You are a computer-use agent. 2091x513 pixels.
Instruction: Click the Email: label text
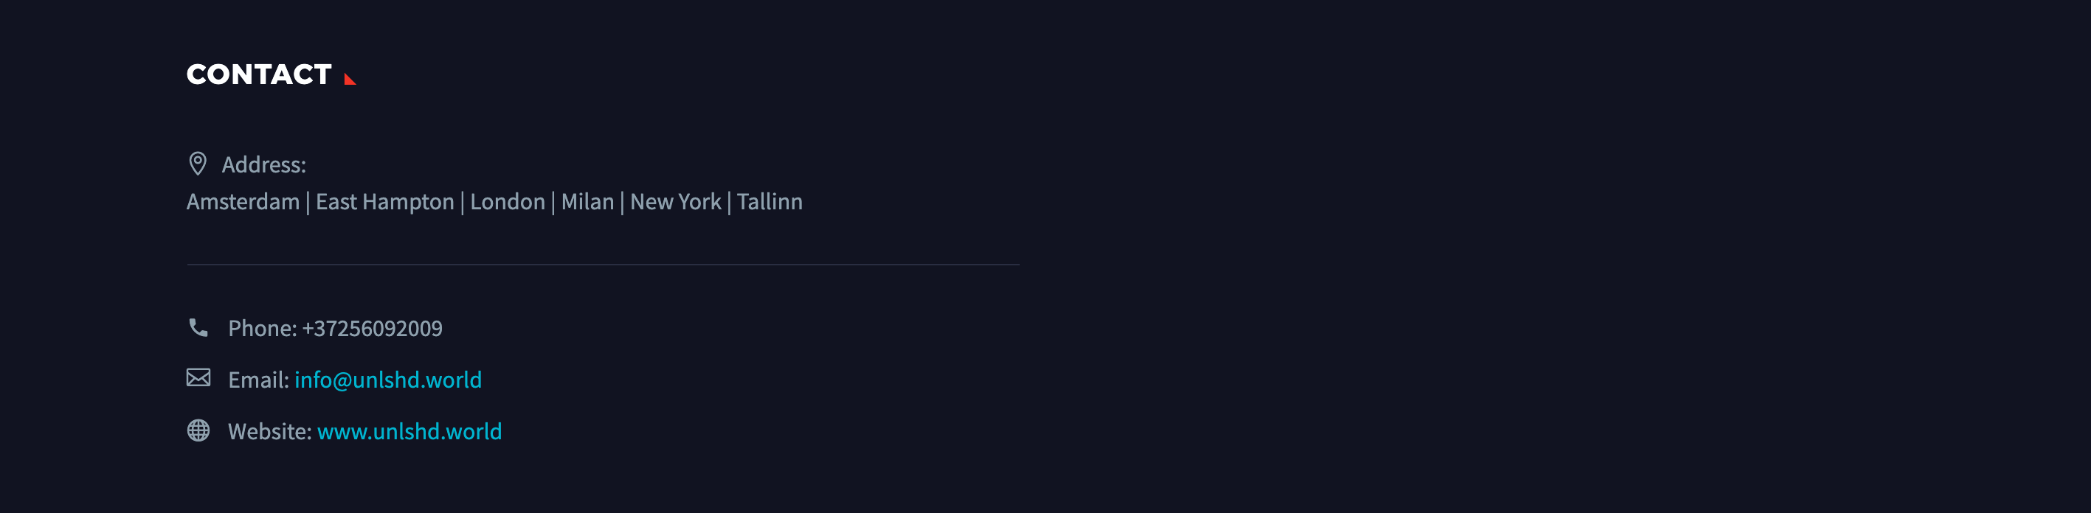(258, 380)
